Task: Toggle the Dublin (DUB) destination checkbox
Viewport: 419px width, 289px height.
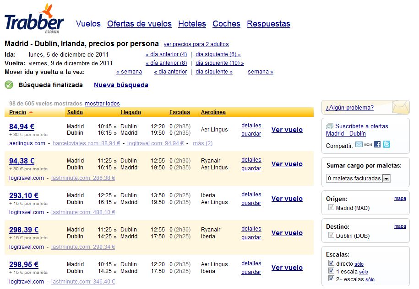Action: (331, 235)
